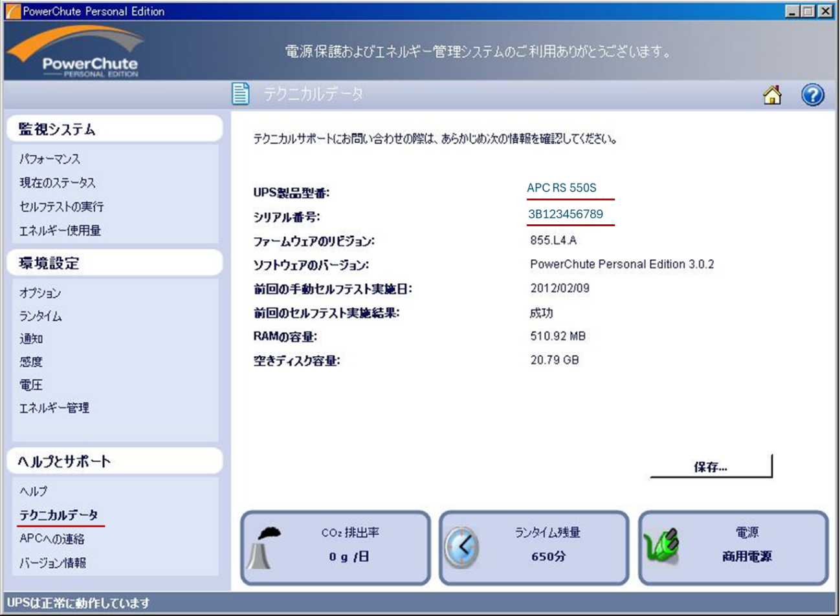This screenshot has width=840, height=616.
Task: Click free disk value 20.79 GB
Action: coord(555,360)
